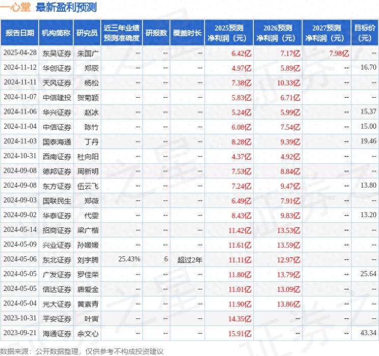Viewport: 379px width, 356px height.
Task: Select analyst 贺菊颖
Action: (88, 98)
